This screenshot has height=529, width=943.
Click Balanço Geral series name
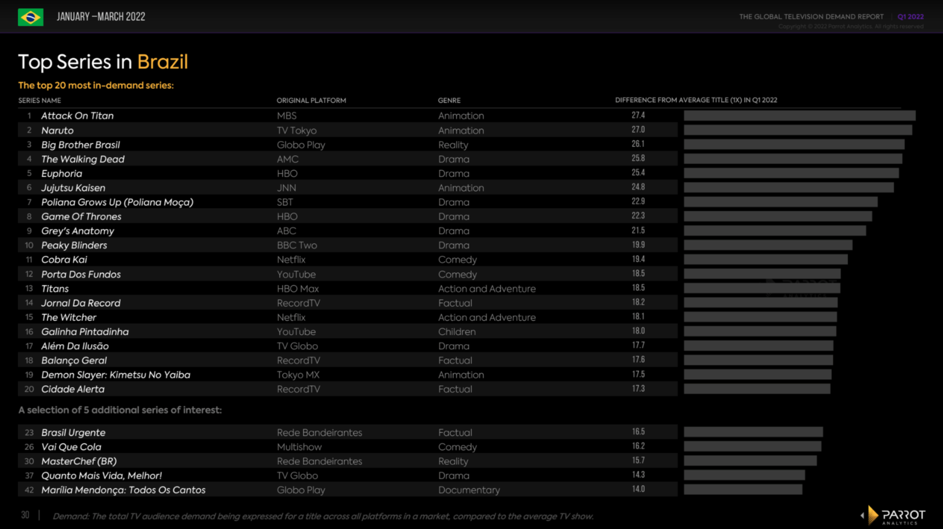[74, 361]
